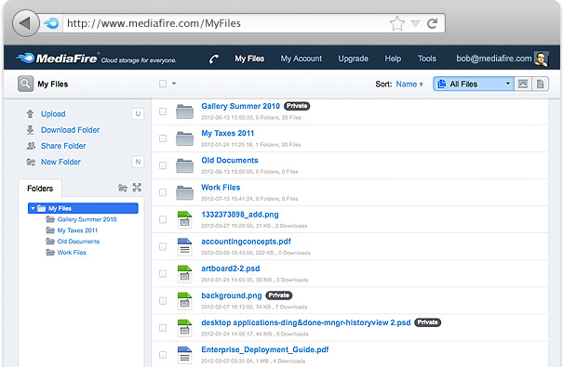The image size is (563, 367).
Task: Click add-folder icon in Folders panel
Action: pyautogui.click(x=123, y=188)
